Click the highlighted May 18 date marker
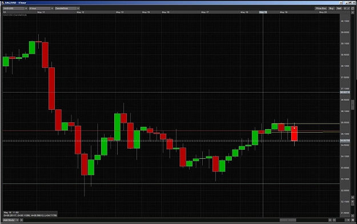This screenshot has height=224, width=357. pos(263,13)
